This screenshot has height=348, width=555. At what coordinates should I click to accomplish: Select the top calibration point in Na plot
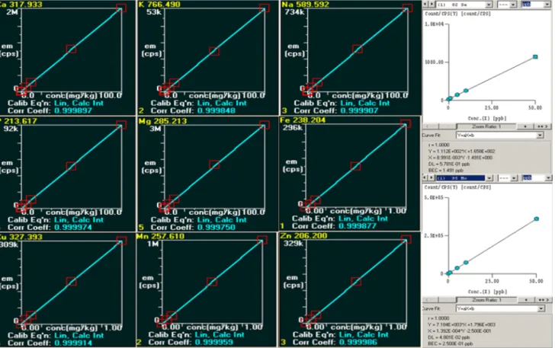point(407,8)
